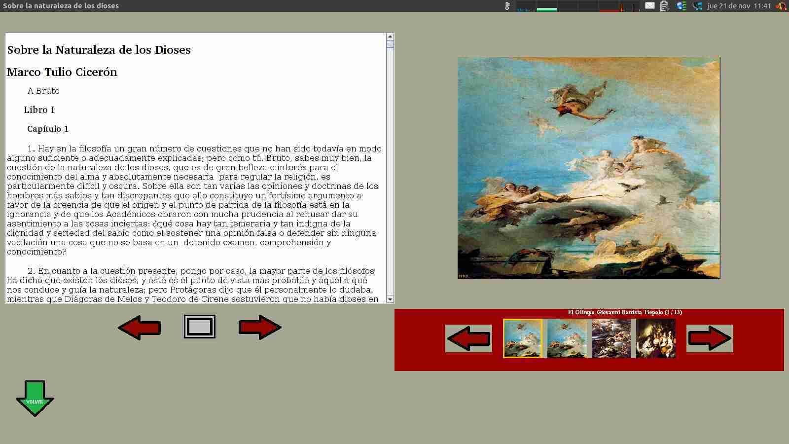
Task: Click the text scrollbar thumb handle
Action: (390, 44)
